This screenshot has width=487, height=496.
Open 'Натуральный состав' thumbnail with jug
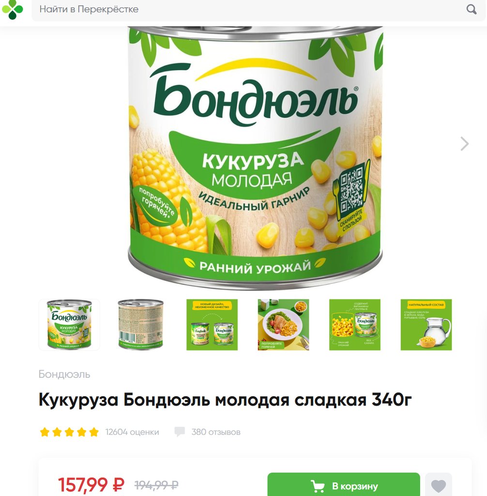tap(426, 325)
